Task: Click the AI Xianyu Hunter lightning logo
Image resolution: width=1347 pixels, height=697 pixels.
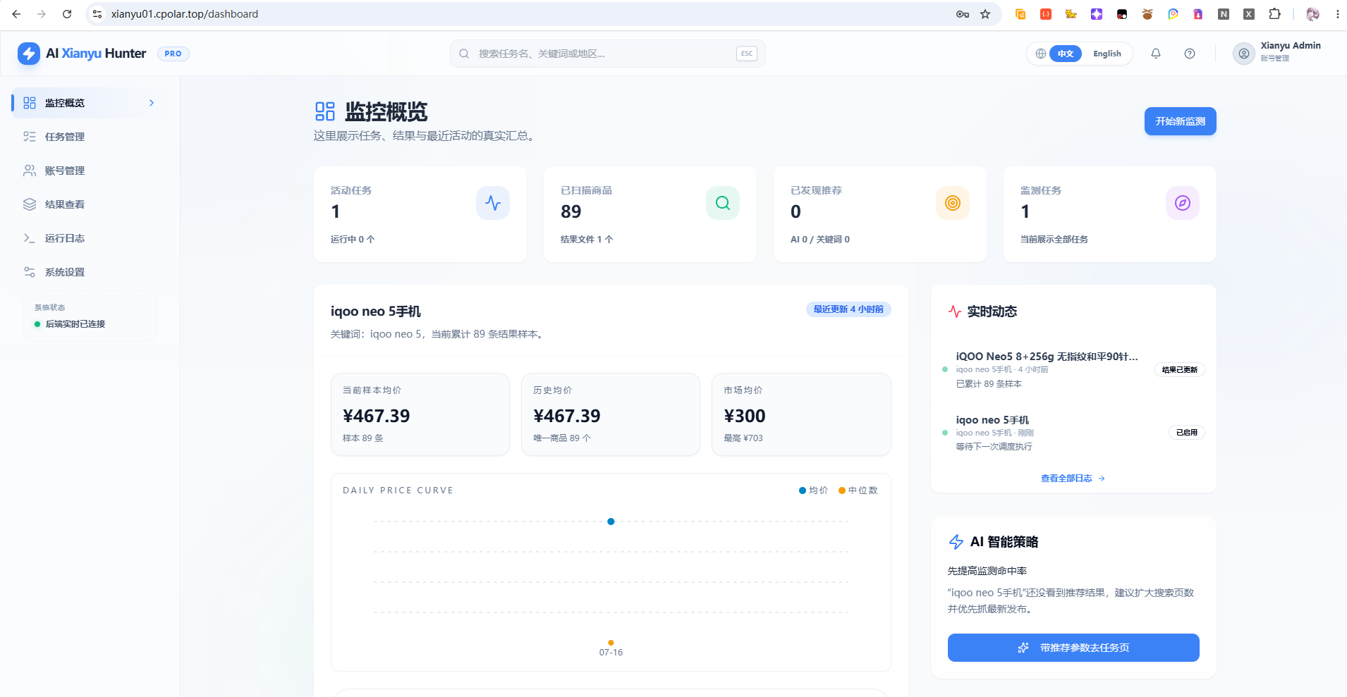Action: (29, 54)
